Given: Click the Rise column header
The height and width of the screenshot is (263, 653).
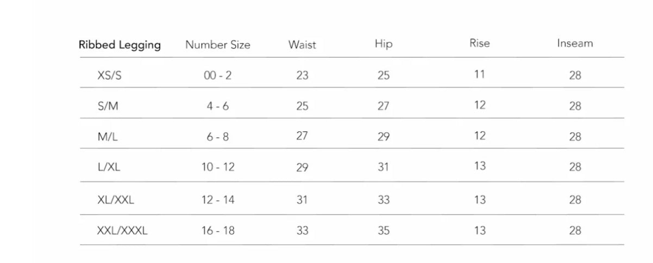Looking at the screenshot, I should [479, 43].
